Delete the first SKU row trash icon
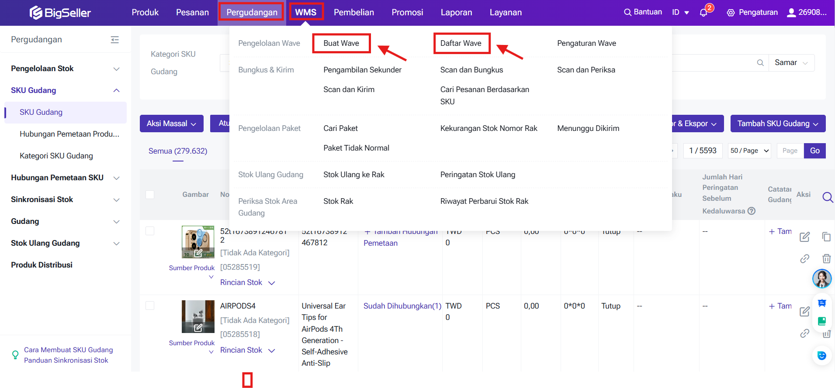The width and height of the screenshot is (835, 388). pyautogui.click(x=826, y=258)
